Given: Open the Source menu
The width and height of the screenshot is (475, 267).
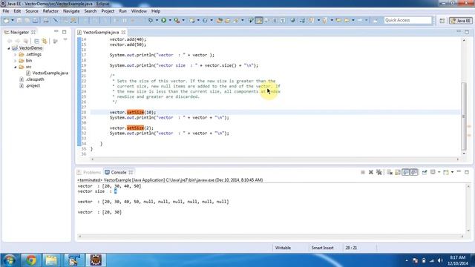Looking at the screenshot, I should pyautogui.click(x=32, y=11).
